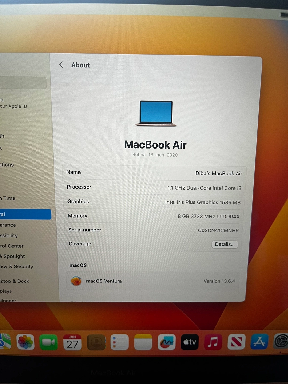Viewport: 288px width, 384px height.
Task: Open the Calendar app showing JAN 27
Action: pyautogui.click(x=73, y=342)
